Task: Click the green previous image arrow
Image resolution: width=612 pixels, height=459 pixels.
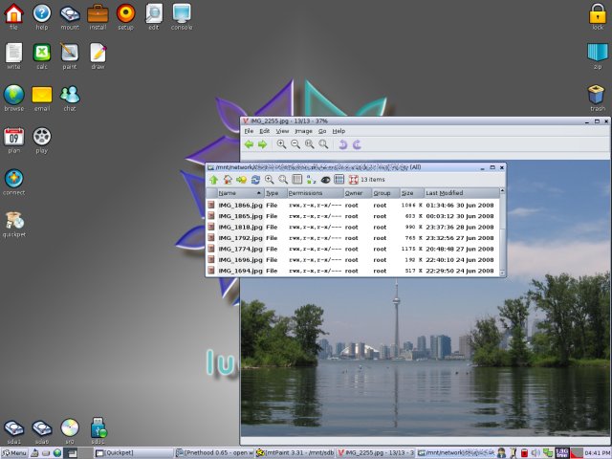Action: (x=250, y=144)
